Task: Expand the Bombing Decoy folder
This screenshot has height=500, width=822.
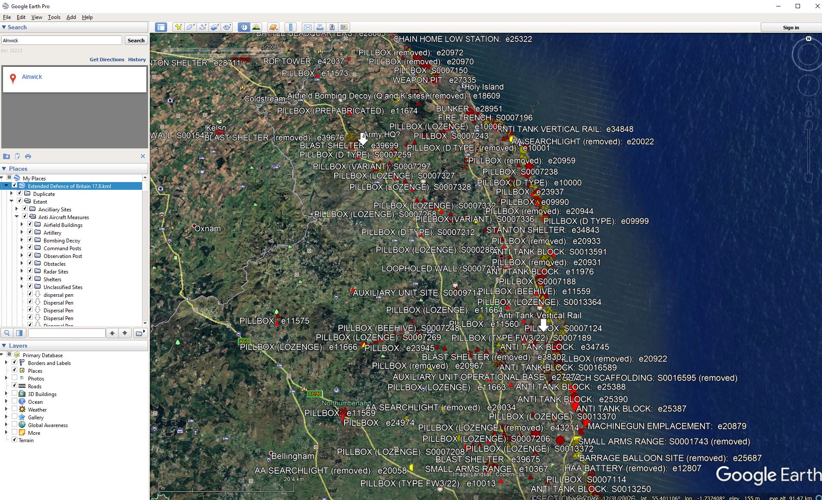Action: point(22,240)
